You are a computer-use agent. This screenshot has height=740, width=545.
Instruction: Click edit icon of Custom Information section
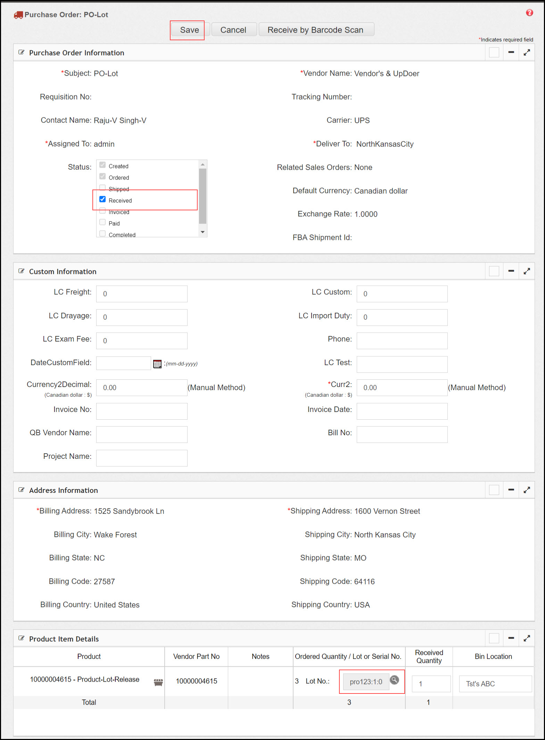tap(22, 271)
